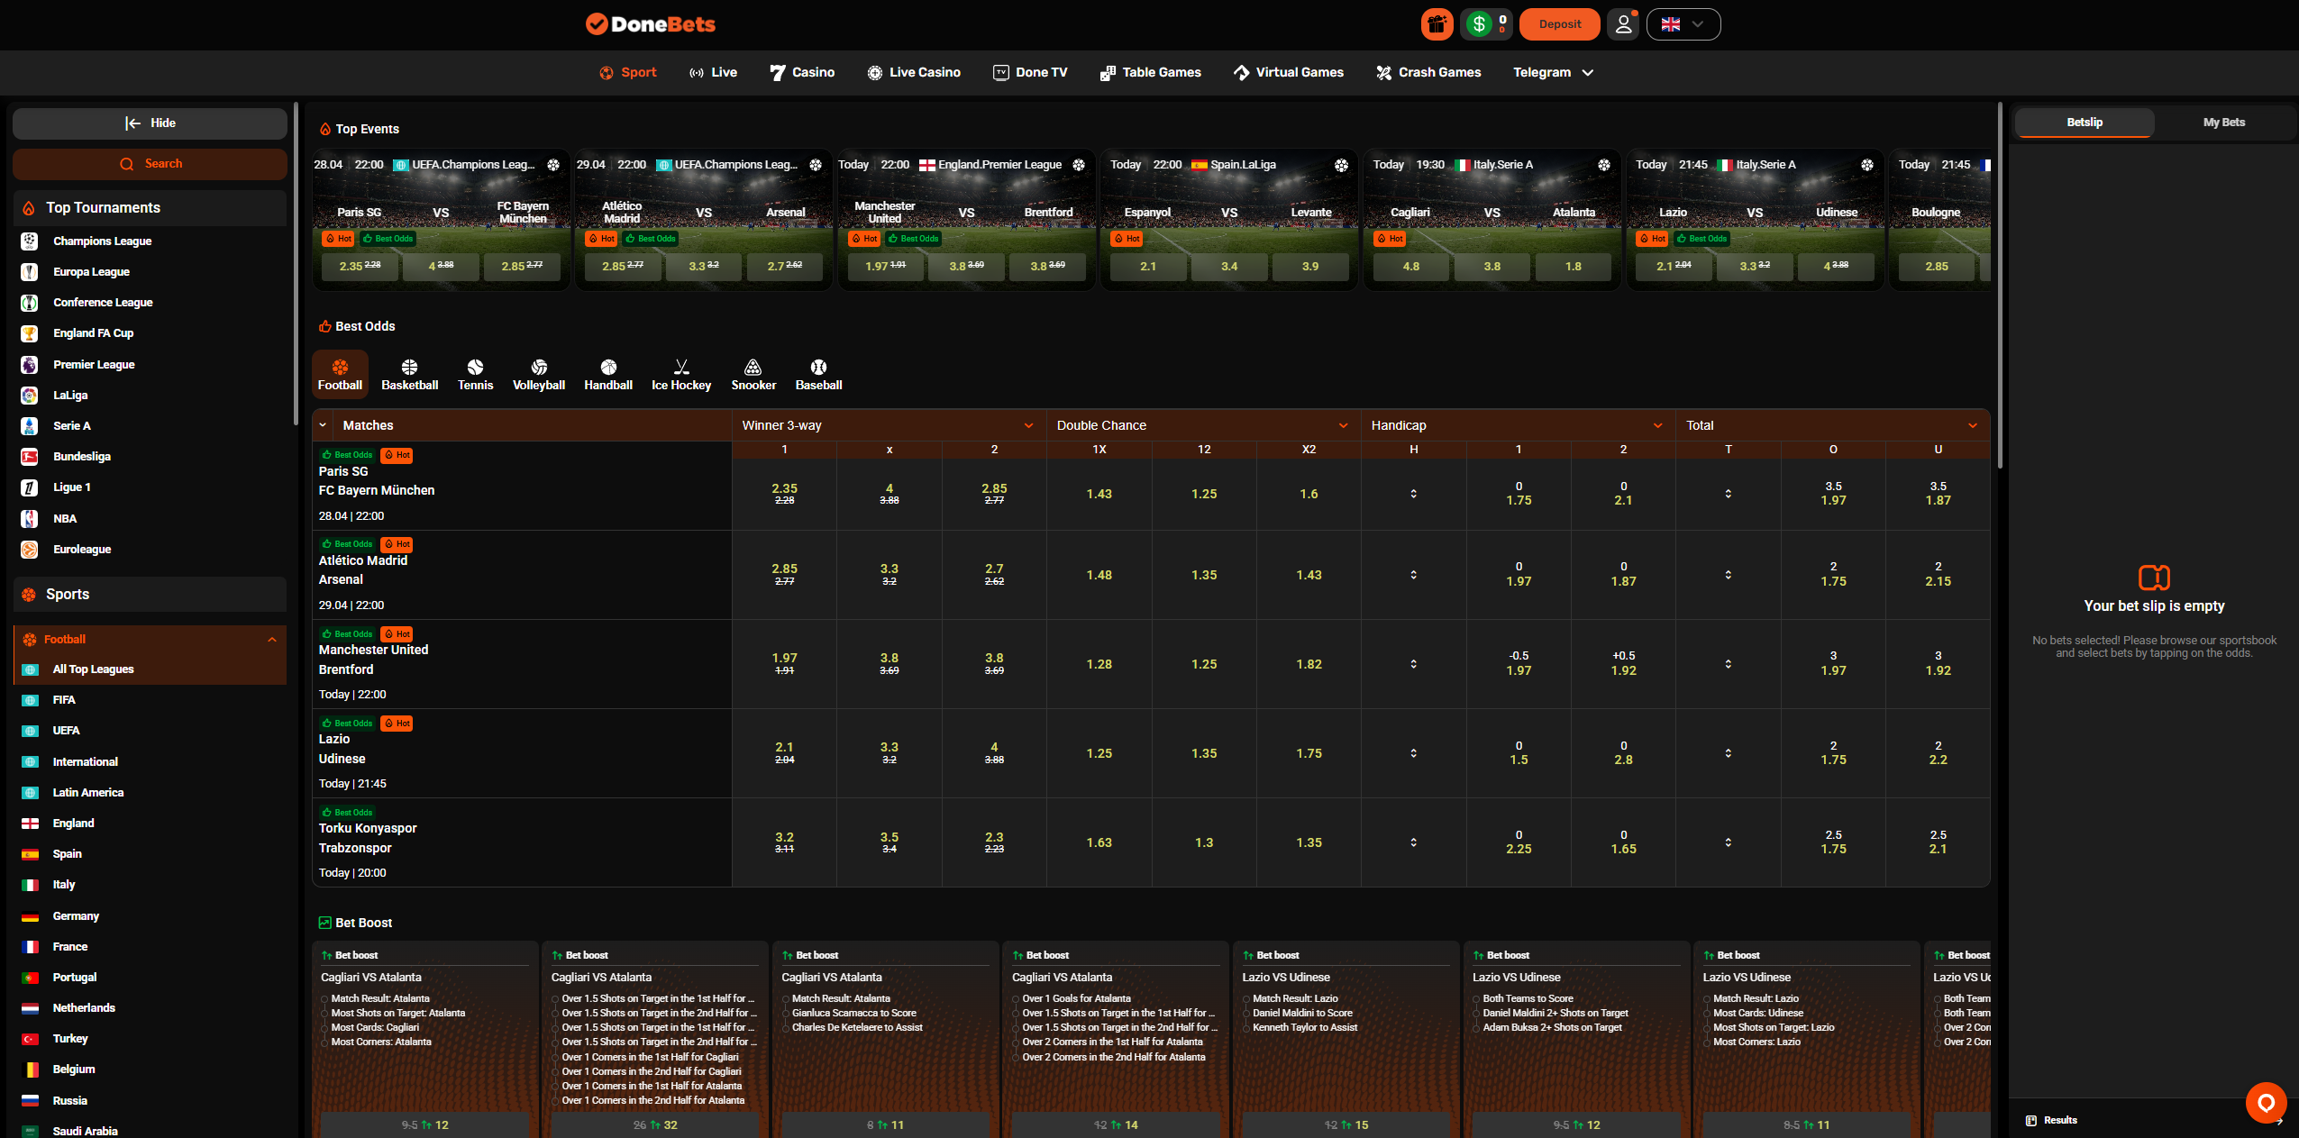
Task: Select Over 1 Goals for Atalanta option
Action: point(1076,998)
